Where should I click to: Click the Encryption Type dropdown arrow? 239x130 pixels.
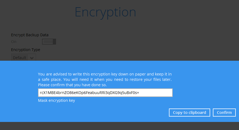[32, 58]
